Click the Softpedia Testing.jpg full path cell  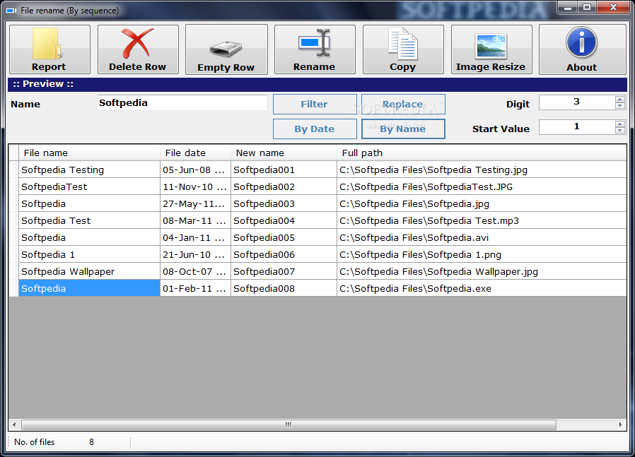[482, 170]
